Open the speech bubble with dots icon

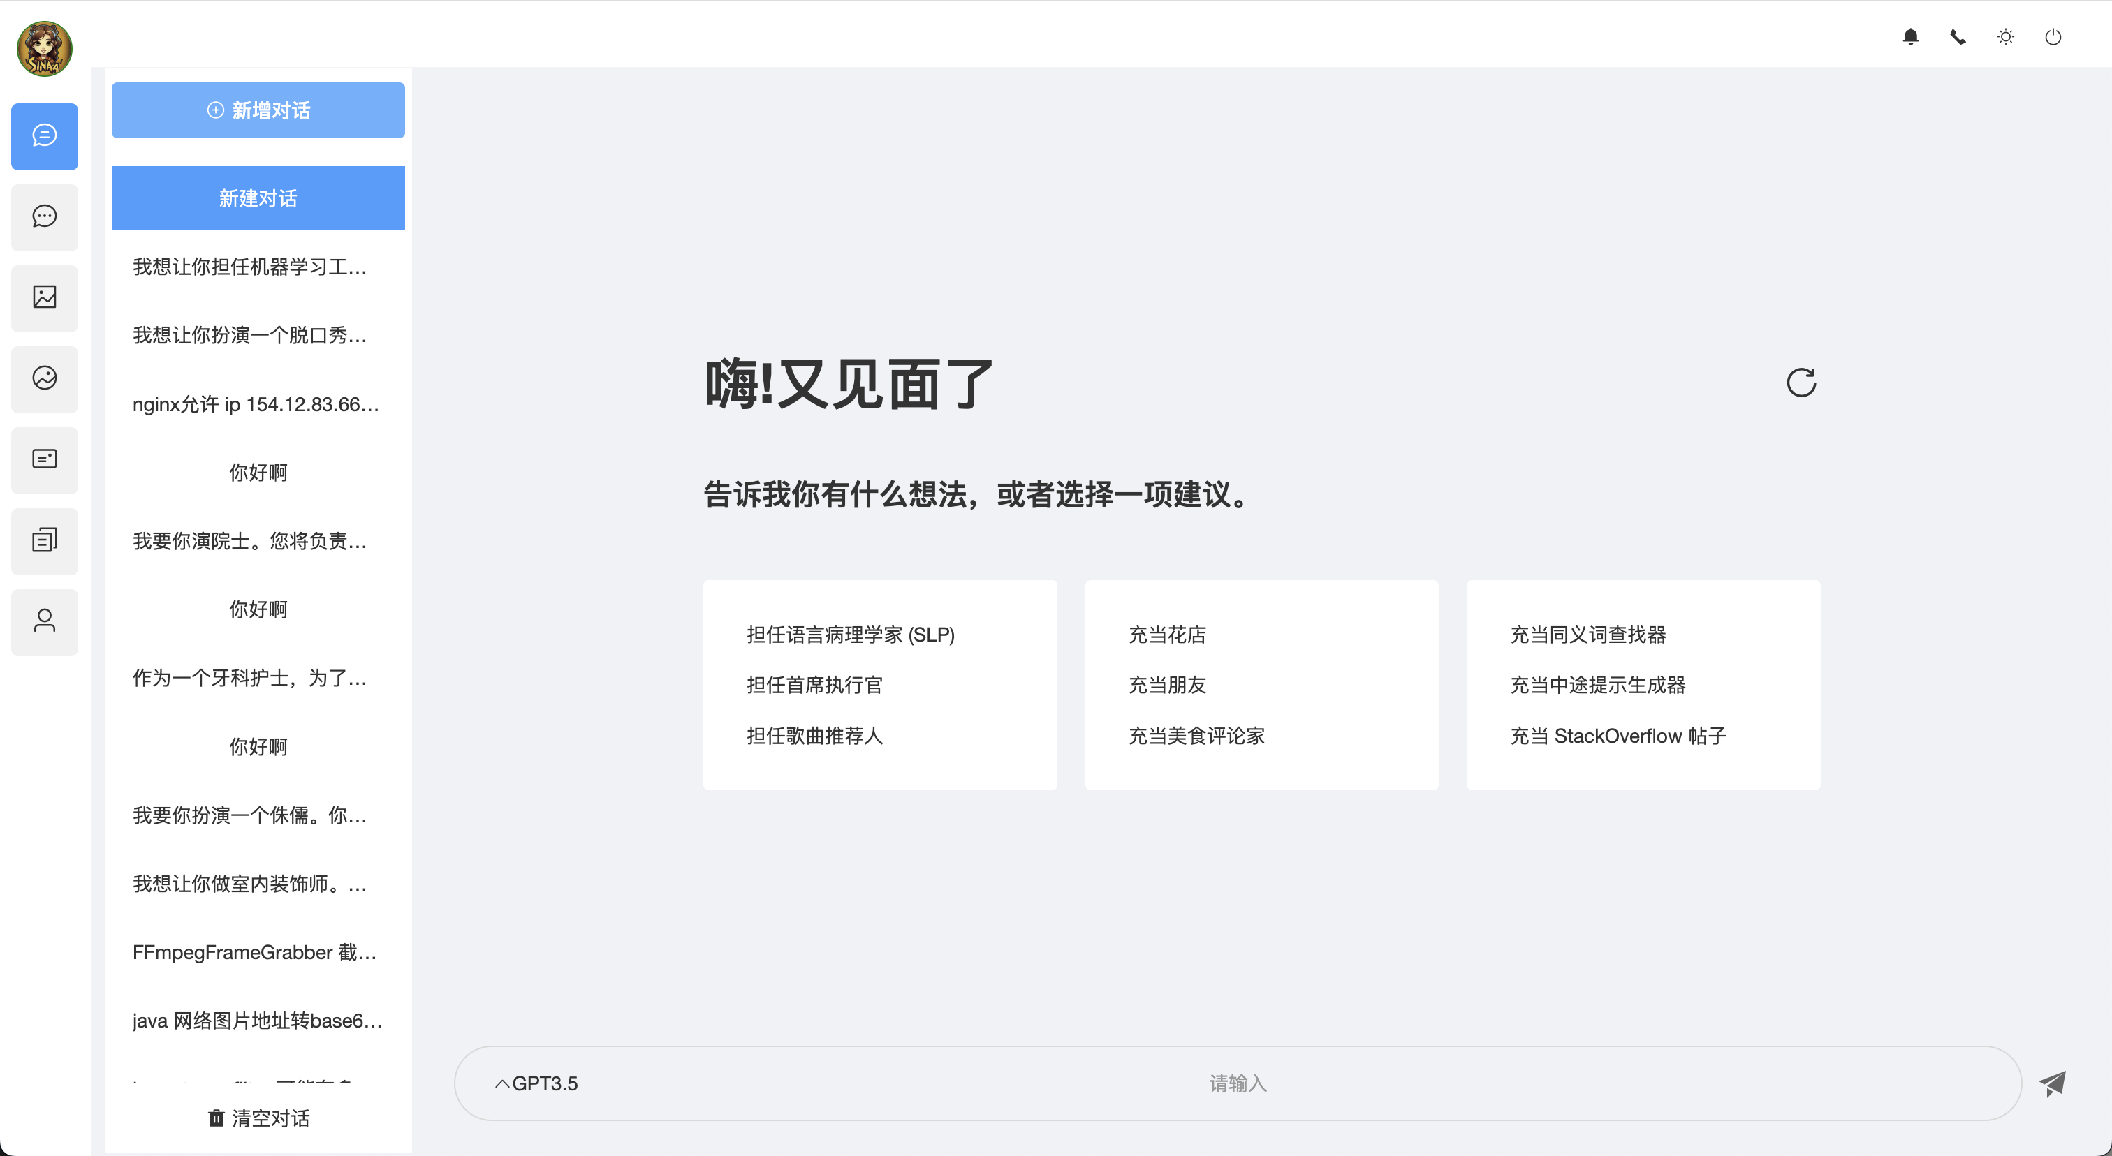coord(44,216)
